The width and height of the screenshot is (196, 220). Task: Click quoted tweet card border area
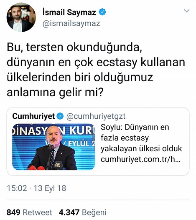98,141
